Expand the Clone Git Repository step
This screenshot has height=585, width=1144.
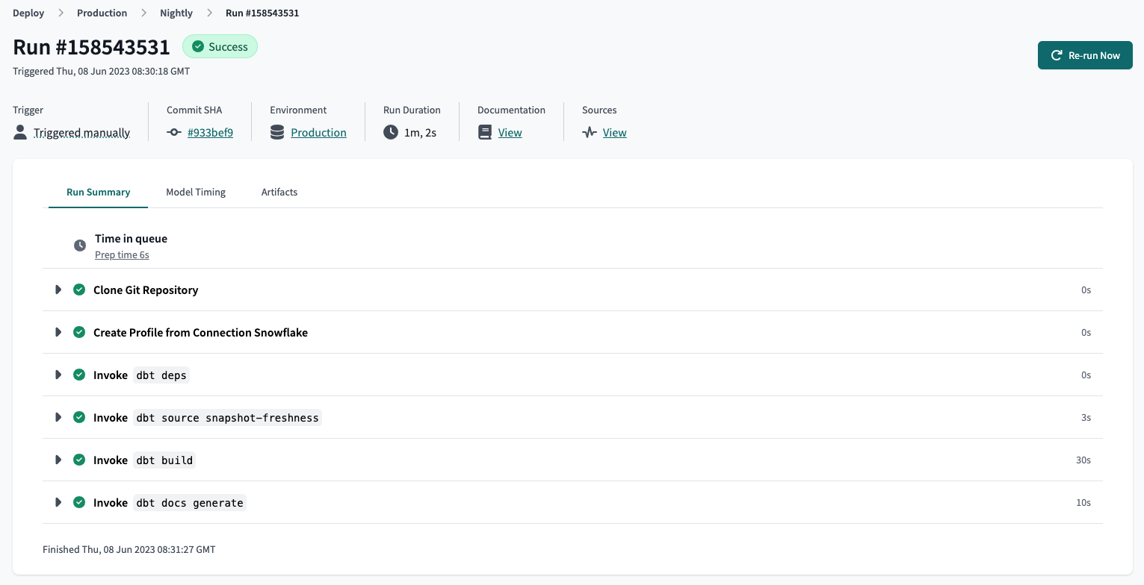click(58, 290)
